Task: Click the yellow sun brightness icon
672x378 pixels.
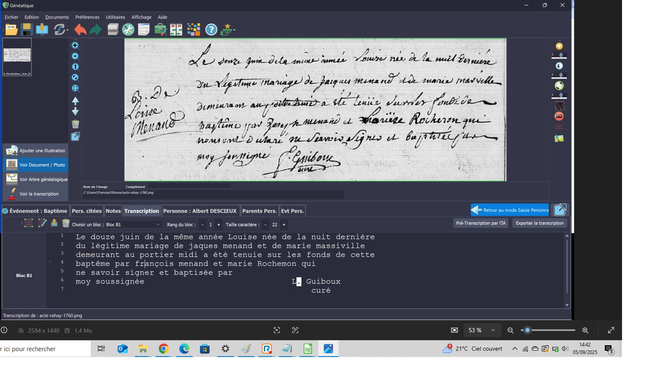Action: (x=559, y=46)
